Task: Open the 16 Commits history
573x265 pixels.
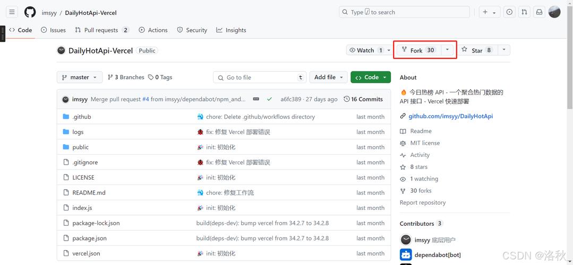Action: click(363, 99)
